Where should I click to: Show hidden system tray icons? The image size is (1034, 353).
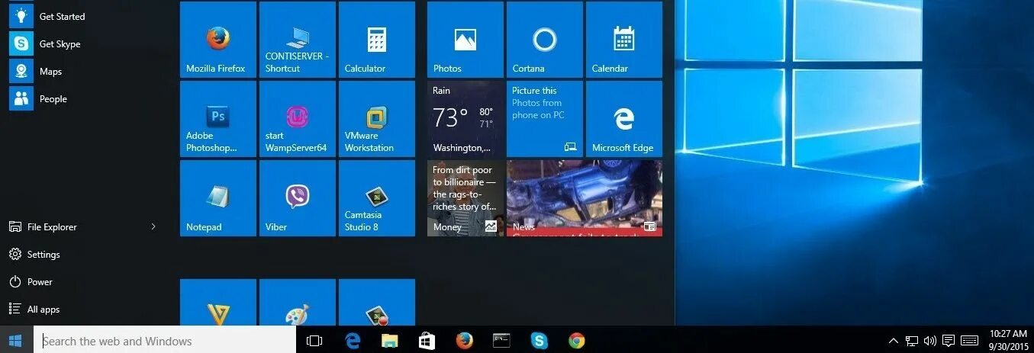tap(894, 341)
